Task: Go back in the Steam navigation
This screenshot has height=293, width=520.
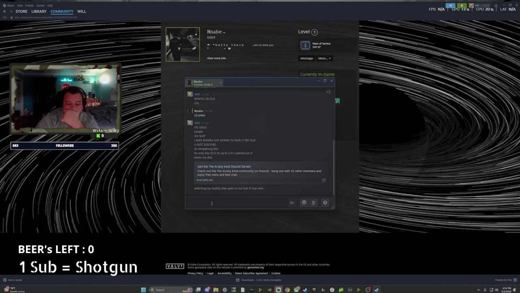Action: click(4, 11)
